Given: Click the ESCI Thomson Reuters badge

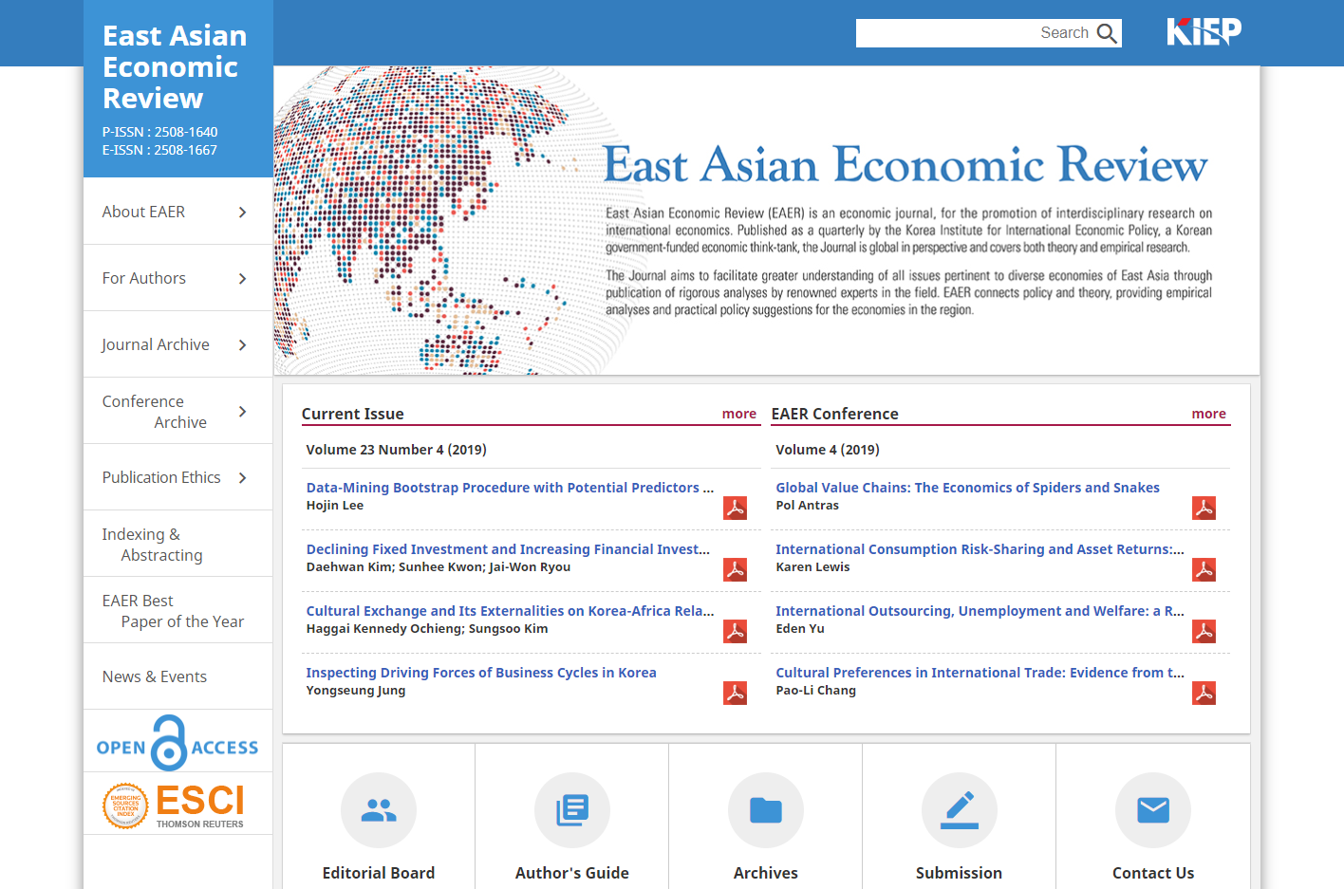Looking at the screenshot, I should coord(177,805).
